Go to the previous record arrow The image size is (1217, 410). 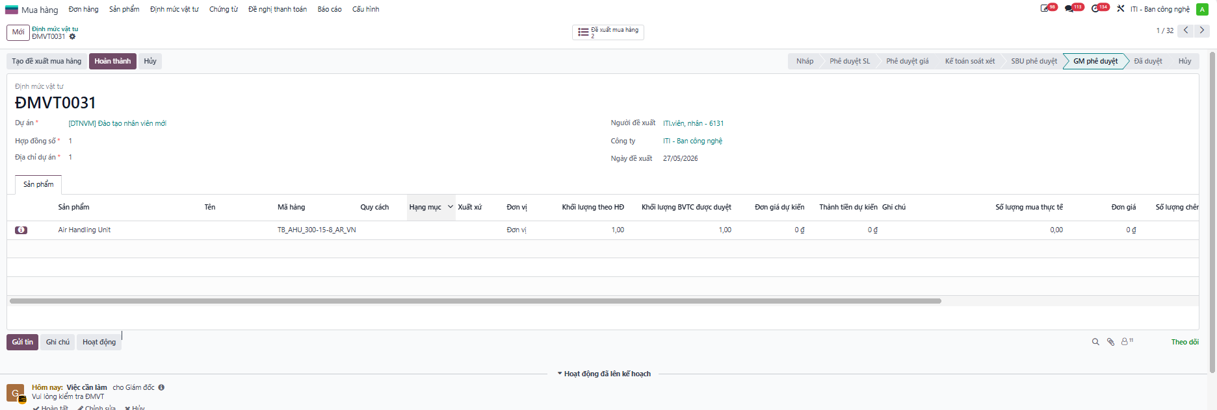point(1186,30)
